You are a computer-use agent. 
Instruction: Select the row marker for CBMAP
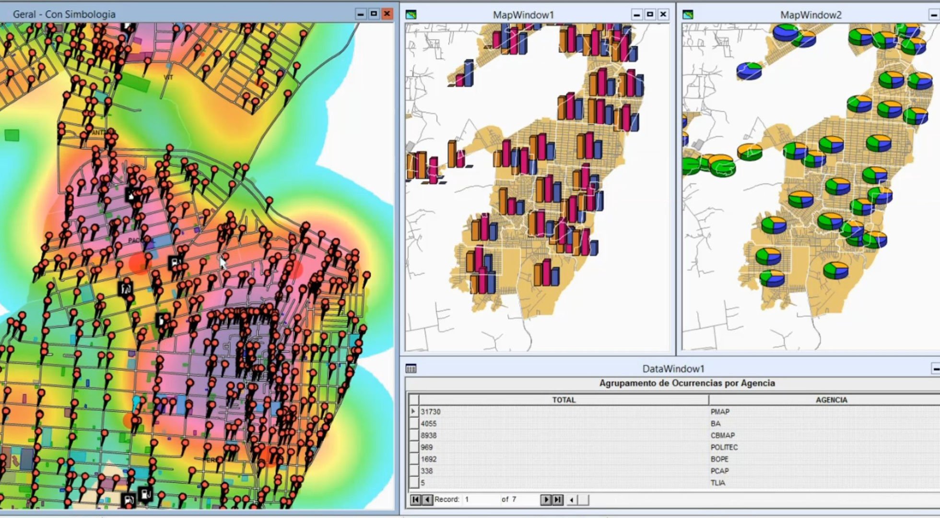[x=413, y=436]
